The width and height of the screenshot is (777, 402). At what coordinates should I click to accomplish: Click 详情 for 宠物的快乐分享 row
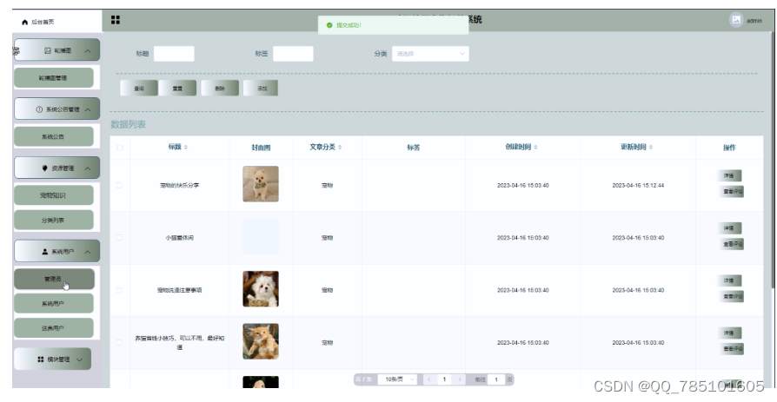pos(729,175)
